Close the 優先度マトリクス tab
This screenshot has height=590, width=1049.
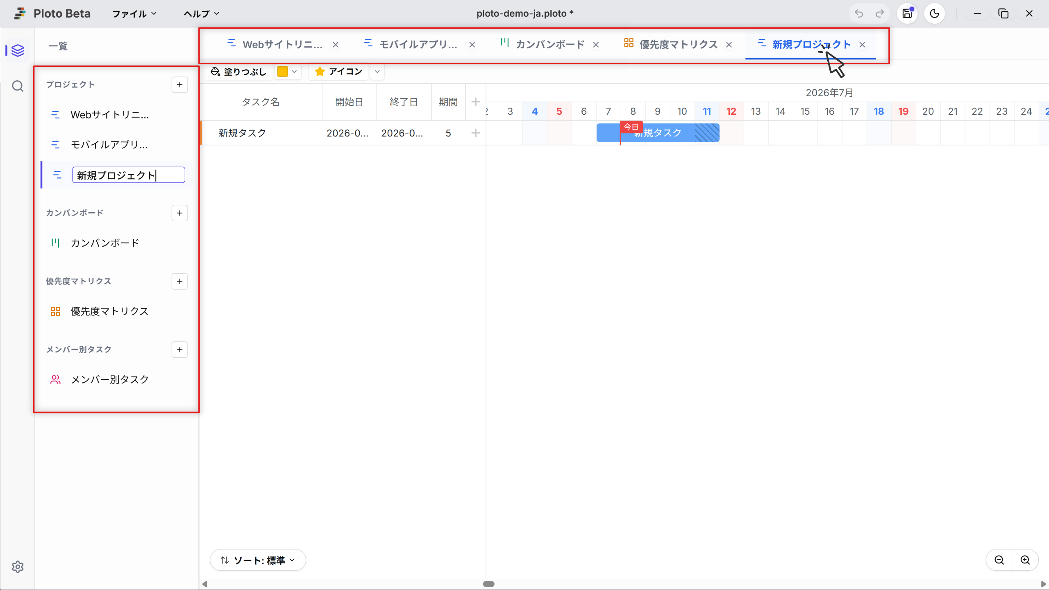click(729, 45)
